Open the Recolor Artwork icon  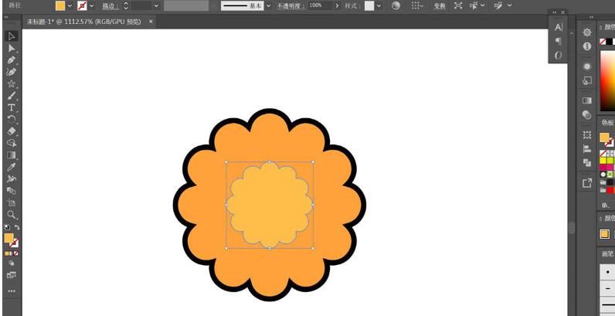[x=396, y=5]
